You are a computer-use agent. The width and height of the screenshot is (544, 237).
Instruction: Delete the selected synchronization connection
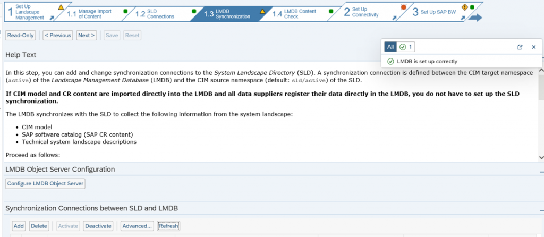(39, 226)
